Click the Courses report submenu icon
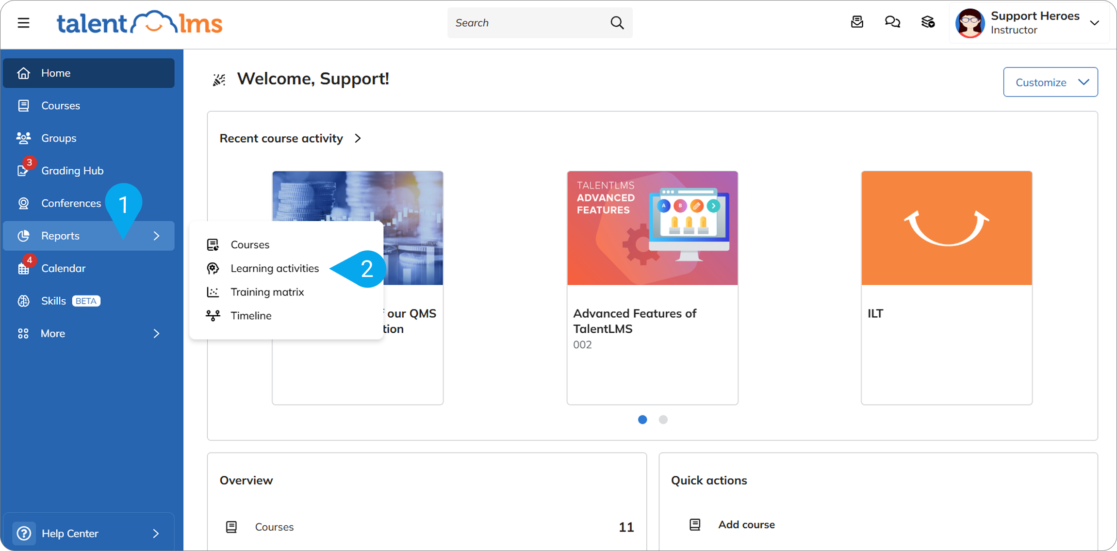Viewport: 1117px width, 551px height. click(213, 244)
